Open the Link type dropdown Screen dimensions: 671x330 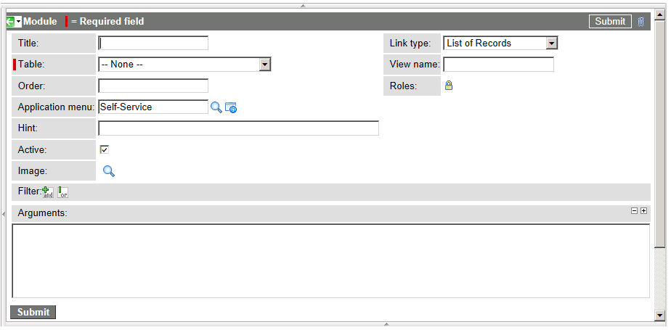[552, 44]
